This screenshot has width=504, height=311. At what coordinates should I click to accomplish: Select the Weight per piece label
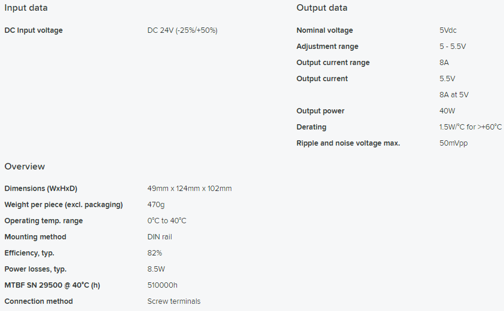tap(63, 204)
